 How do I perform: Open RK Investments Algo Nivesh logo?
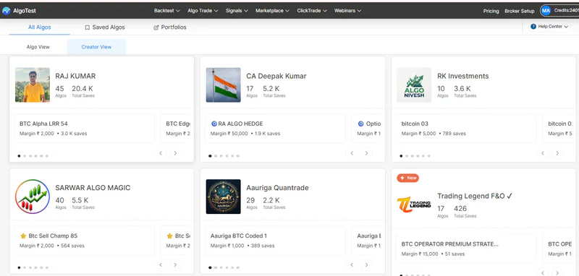tap(414, 85)
